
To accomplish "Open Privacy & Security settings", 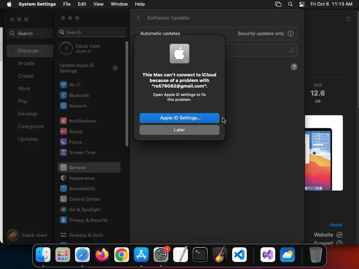I will pyautogui.click(x=89, y=220).
